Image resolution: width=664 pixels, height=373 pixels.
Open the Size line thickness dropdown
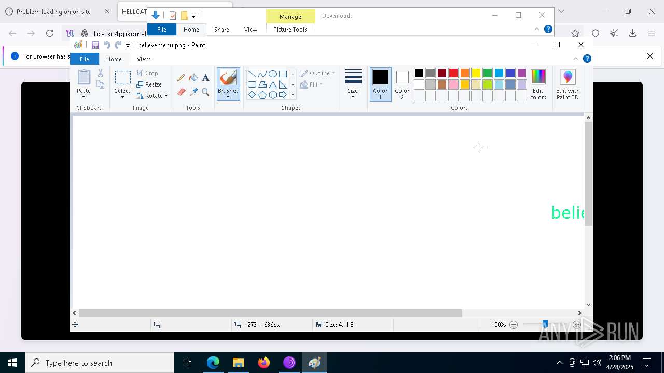353,84
